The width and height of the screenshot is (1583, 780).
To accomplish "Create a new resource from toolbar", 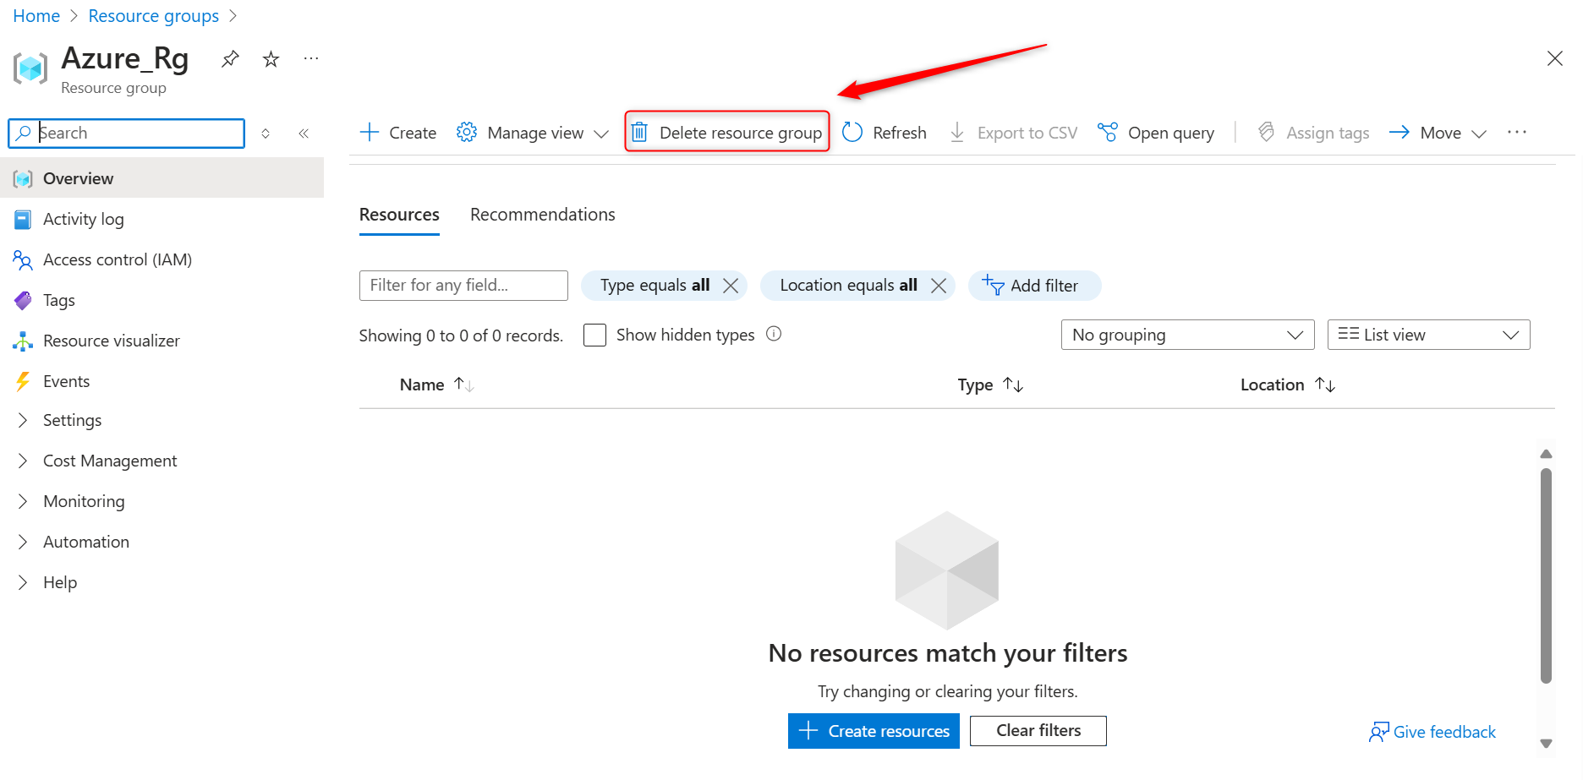I will pos(397,133).
